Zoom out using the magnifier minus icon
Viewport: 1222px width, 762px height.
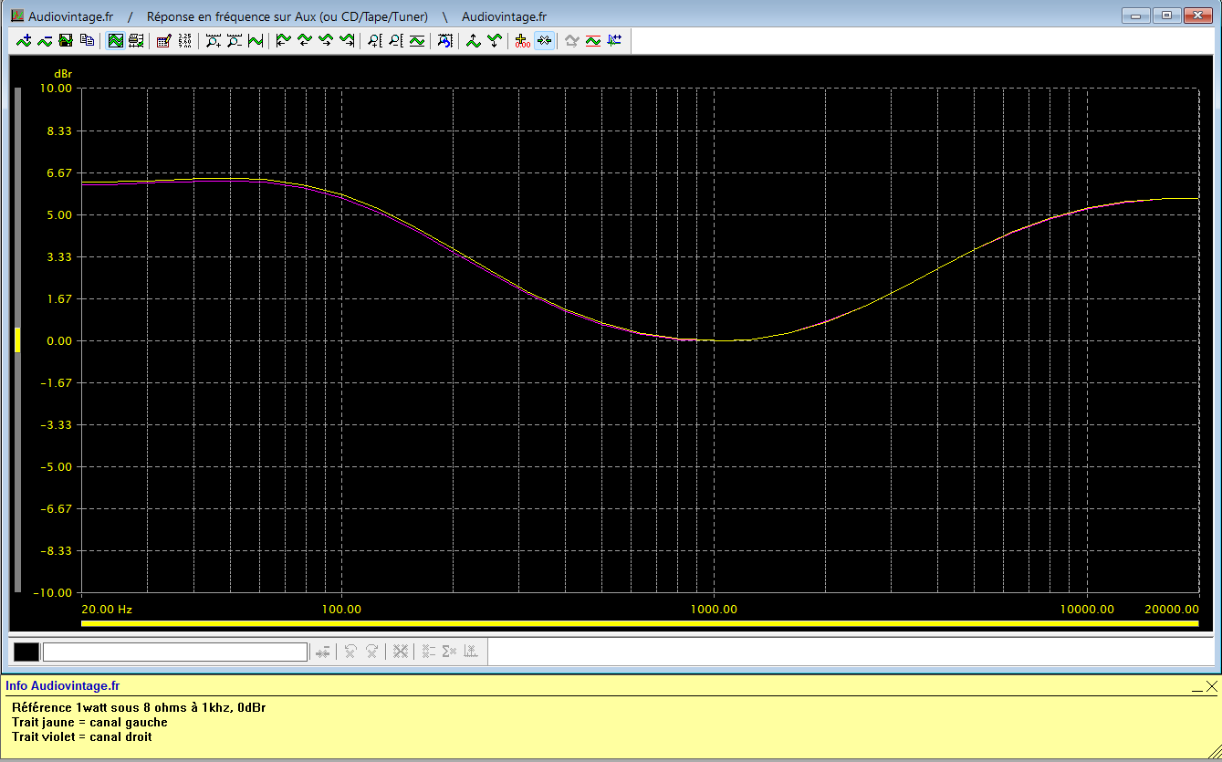pos(235,40)
